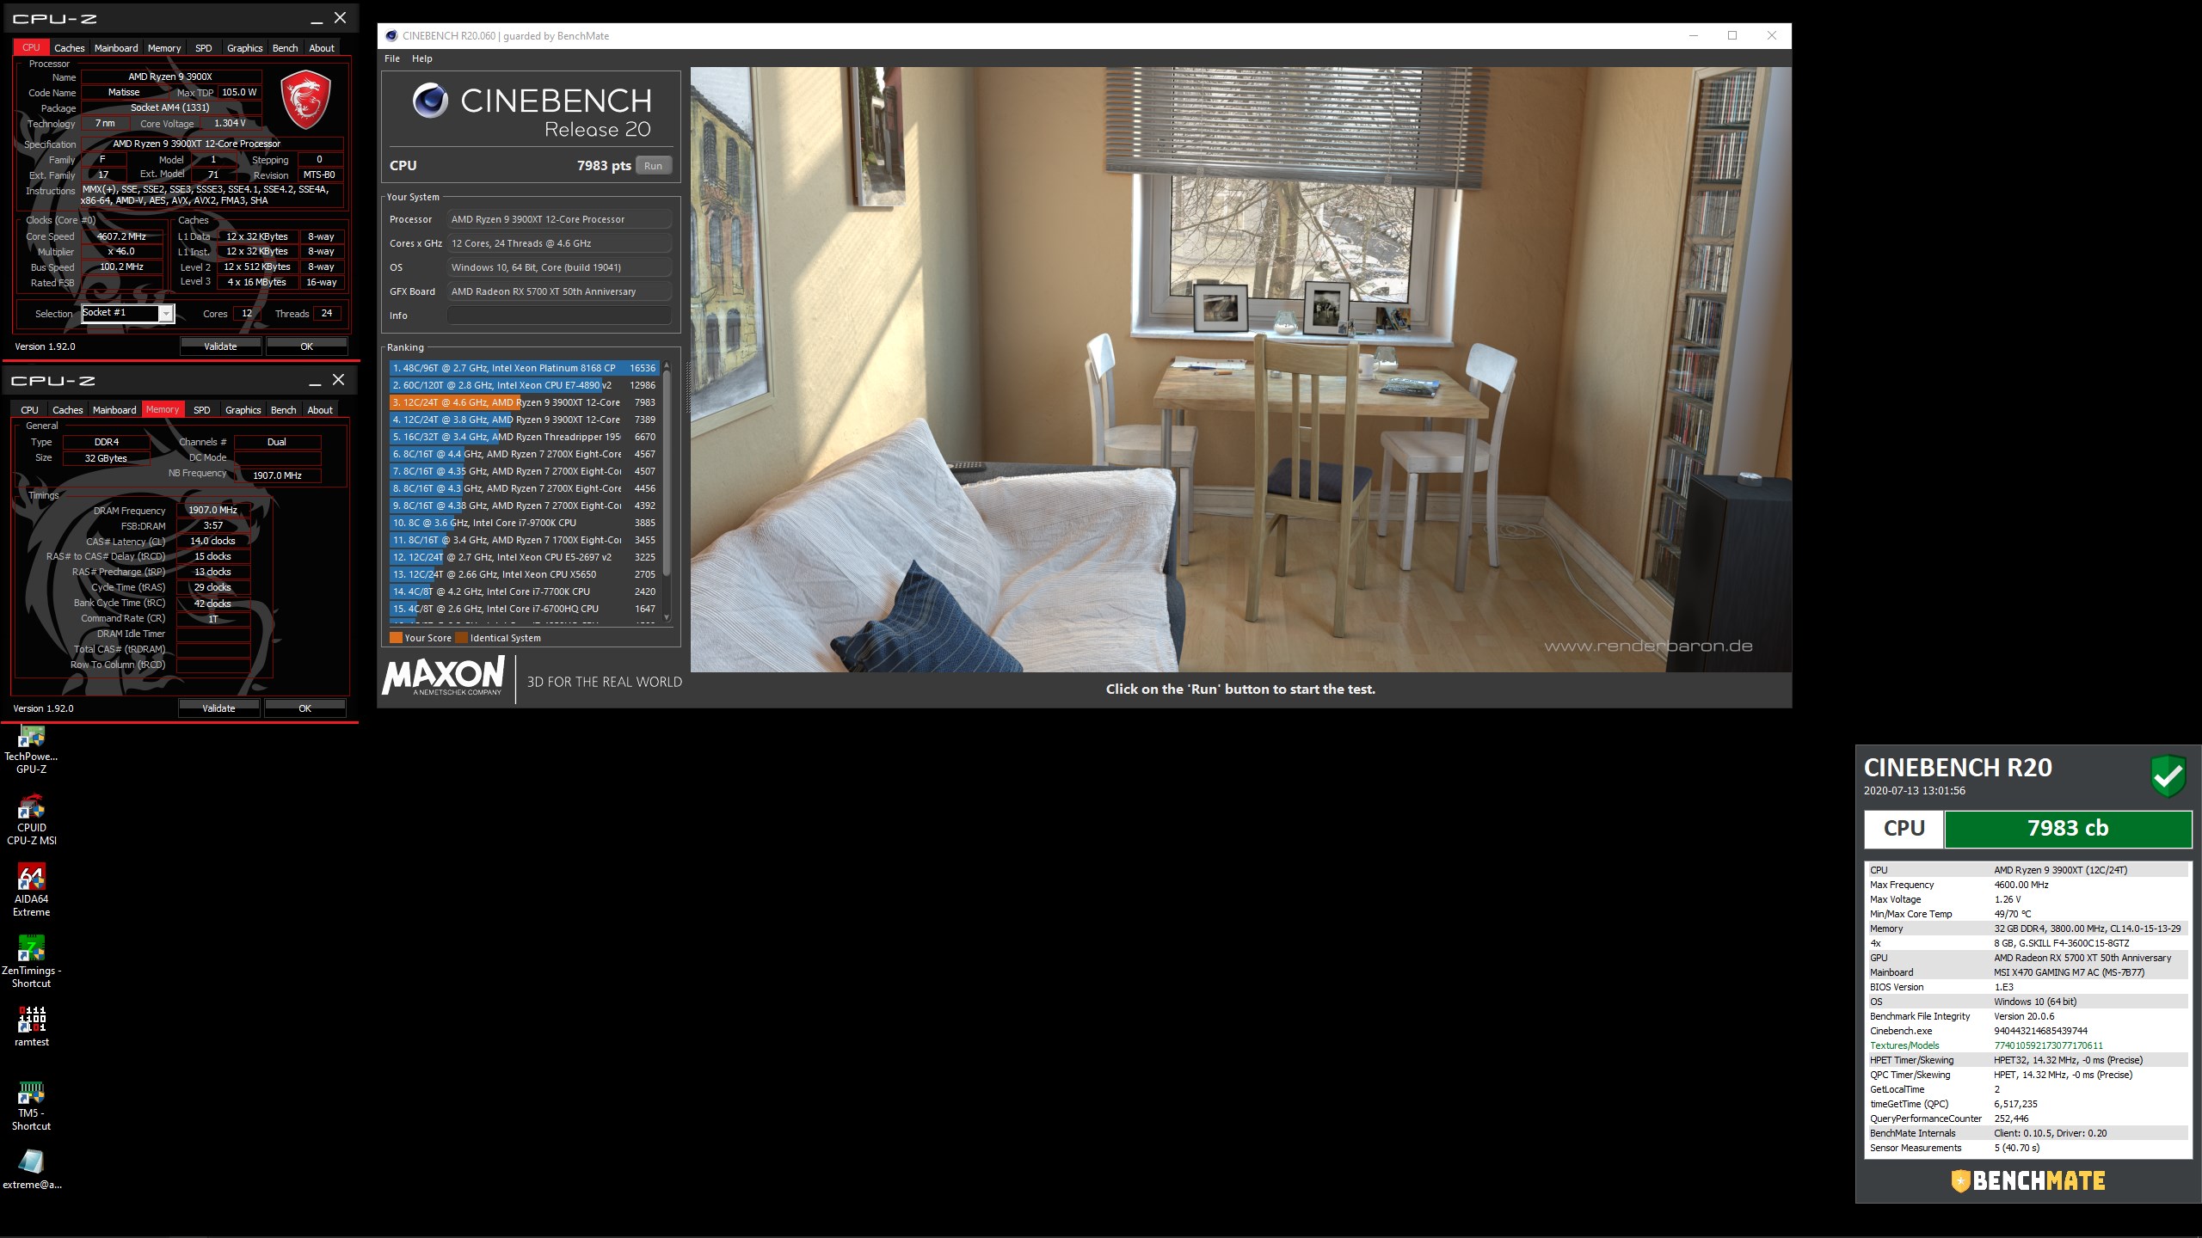Switch to Caches tab in top CPU-Z

pos(70,48)
